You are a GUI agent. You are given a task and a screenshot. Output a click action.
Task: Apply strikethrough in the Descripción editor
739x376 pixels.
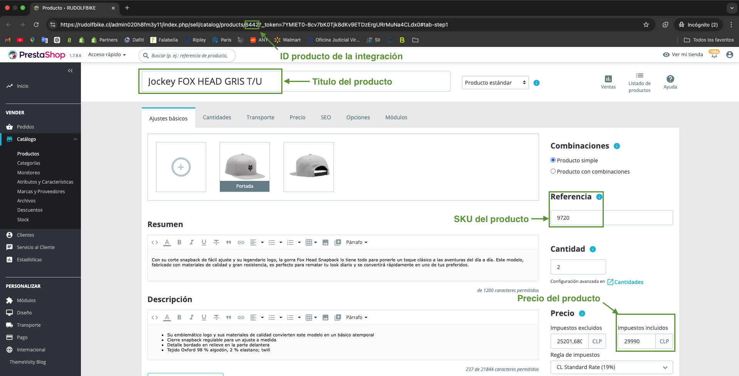click(x=216, y=318)
